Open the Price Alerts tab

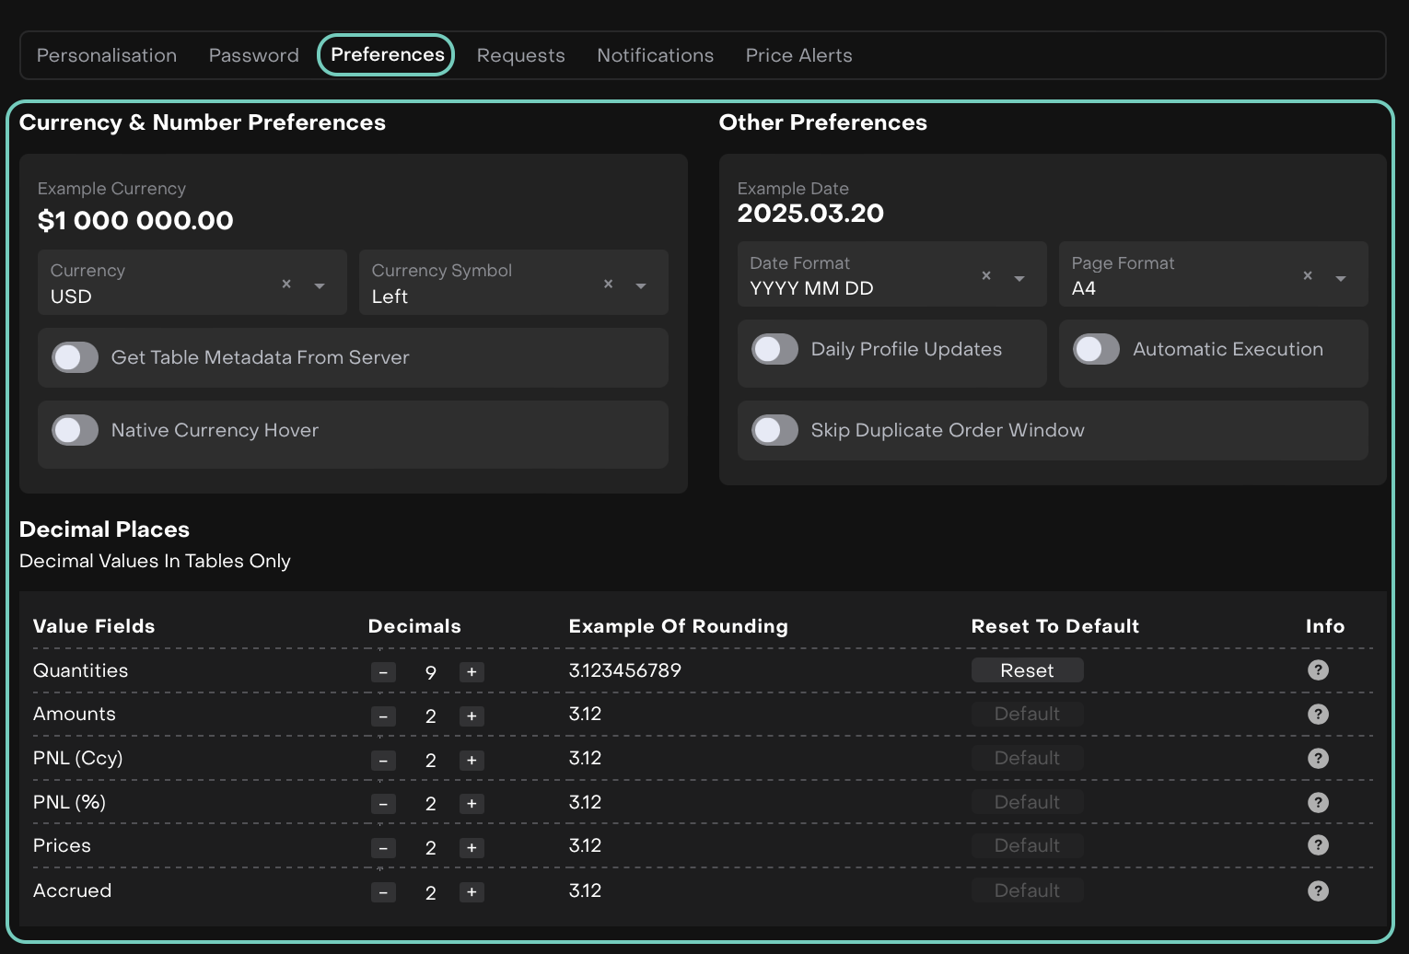[798, 55]
